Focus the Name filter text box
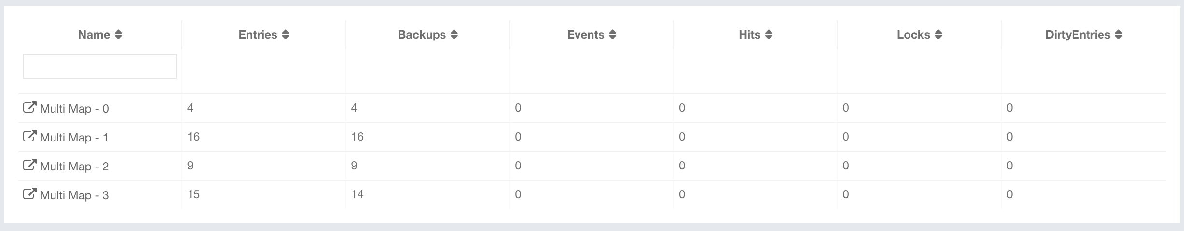Screen dimensions: 1184x231 pos(100,66)
